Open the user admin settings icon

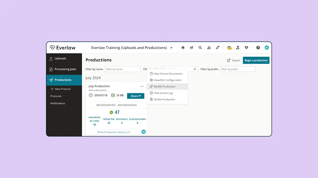tap(238, 48)
